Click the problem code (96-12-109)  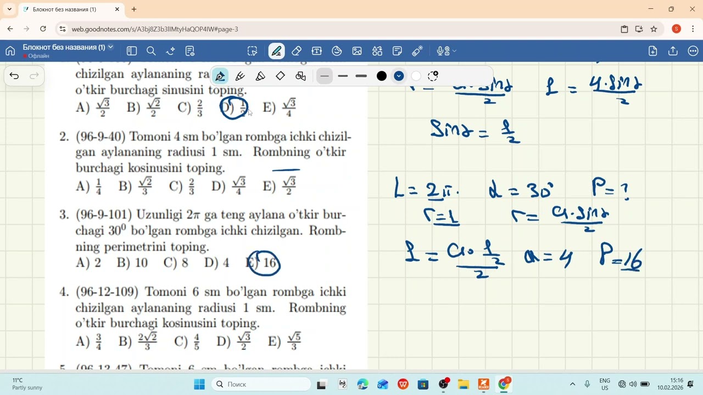(108, 291)
